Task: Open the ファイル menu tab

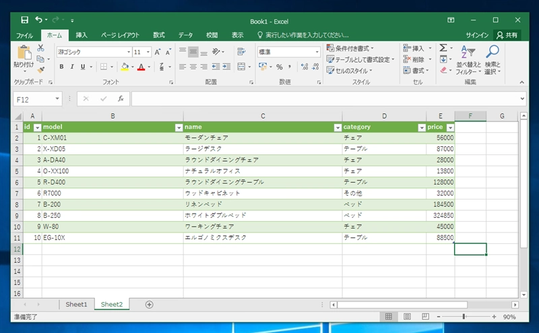Action: pos(24,35)
